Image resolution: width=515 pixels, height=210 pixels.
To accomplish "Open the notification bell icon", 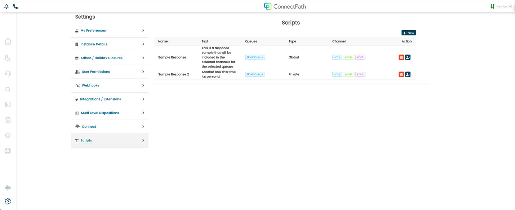I will click(x=6, y=6).
